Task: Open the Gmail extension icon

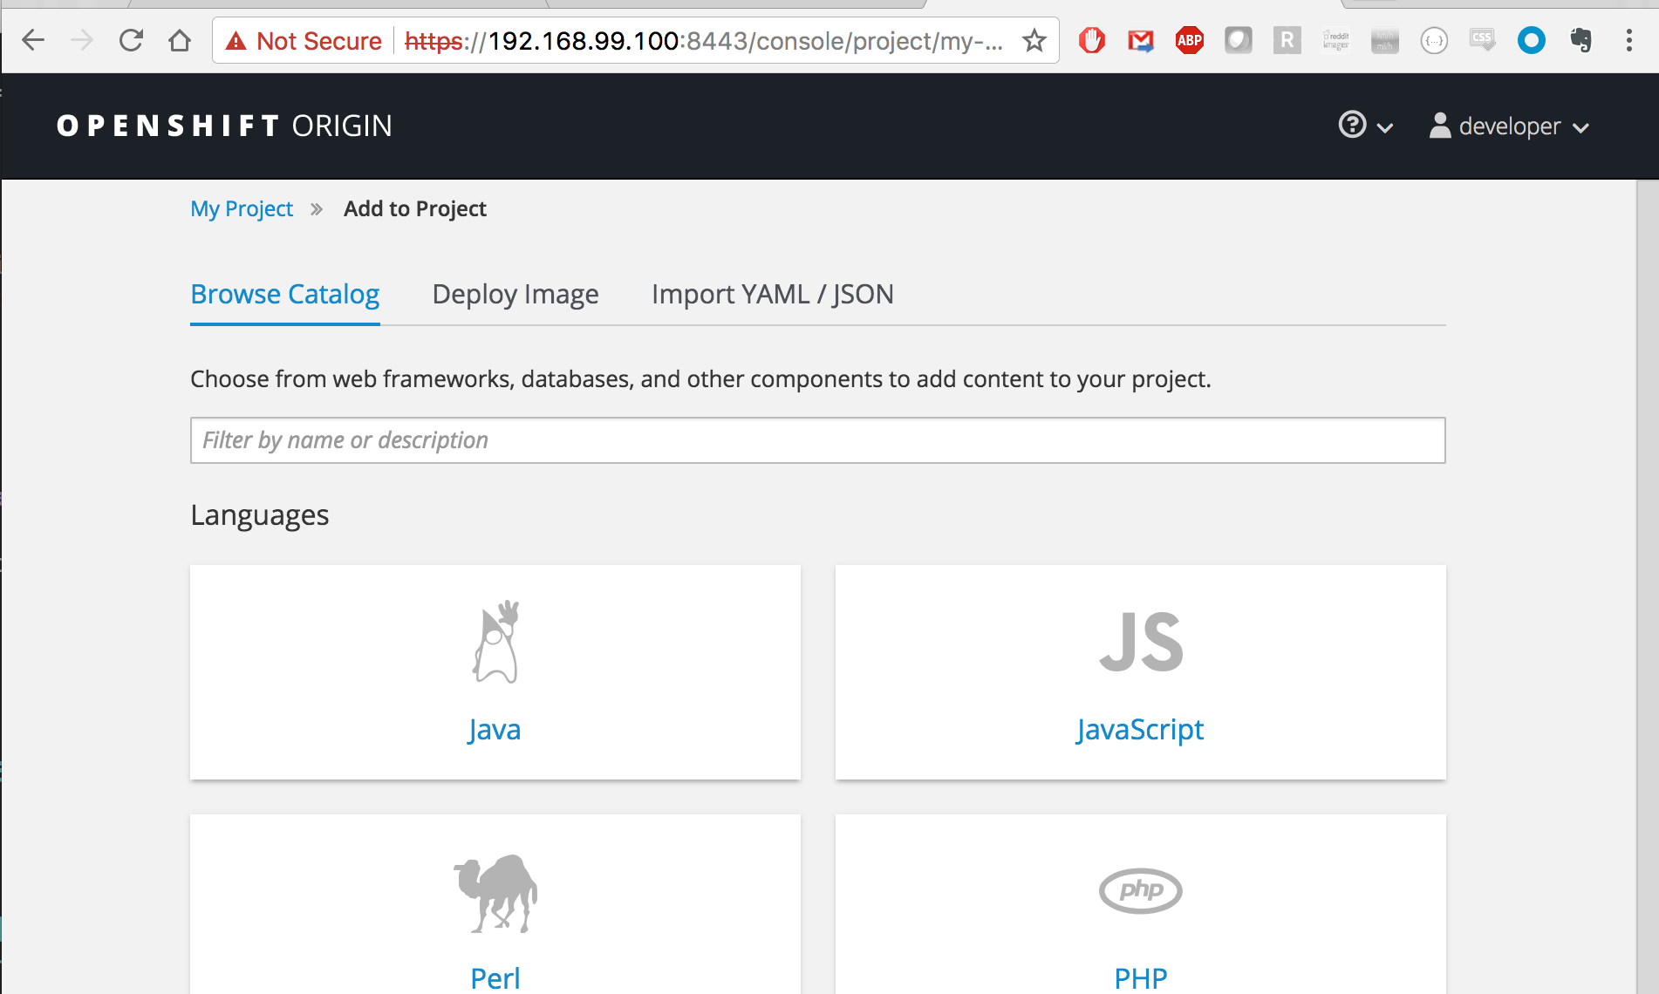Action: [x=1141, y=40]
